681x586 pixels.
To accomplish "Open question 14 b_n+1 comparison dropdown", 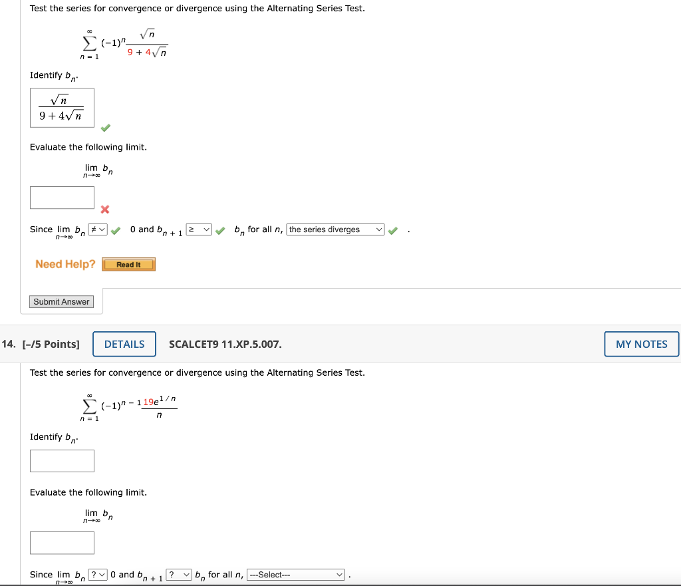I will [x=179, y=575].
